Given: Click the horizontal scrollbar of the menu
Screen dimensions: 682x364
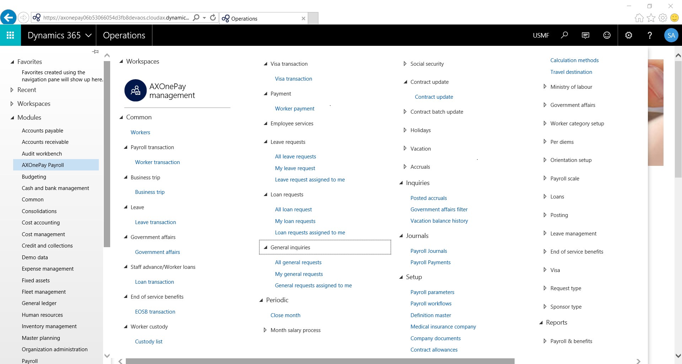Looking at the screenshot, I should [x=320, y=361].
